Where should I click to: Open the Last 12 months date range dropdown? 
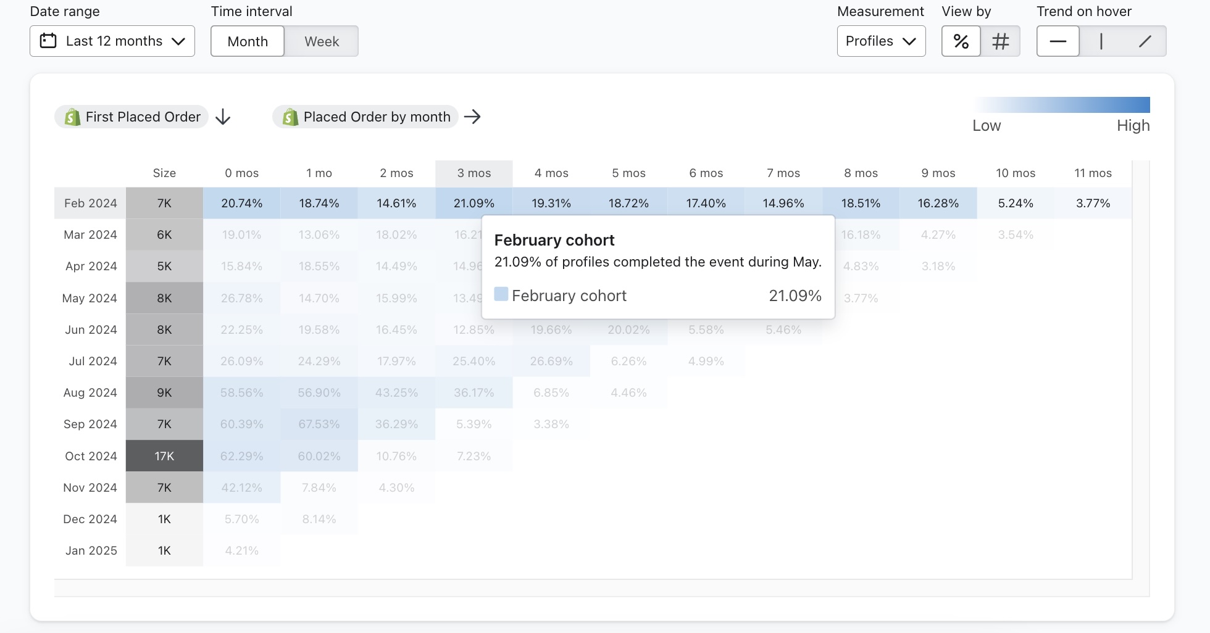click(114, 41)
